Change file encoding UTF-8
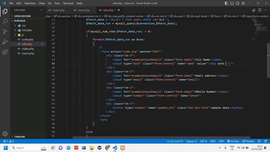The width and height of the screenshot is (270, 152). click(x=203, y=141)
